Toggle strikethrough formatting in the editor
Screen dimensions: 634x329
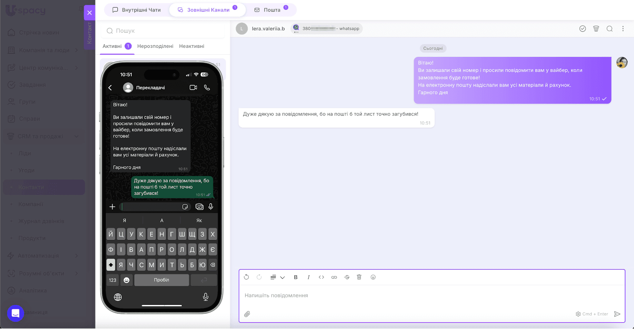pos(347,277)
